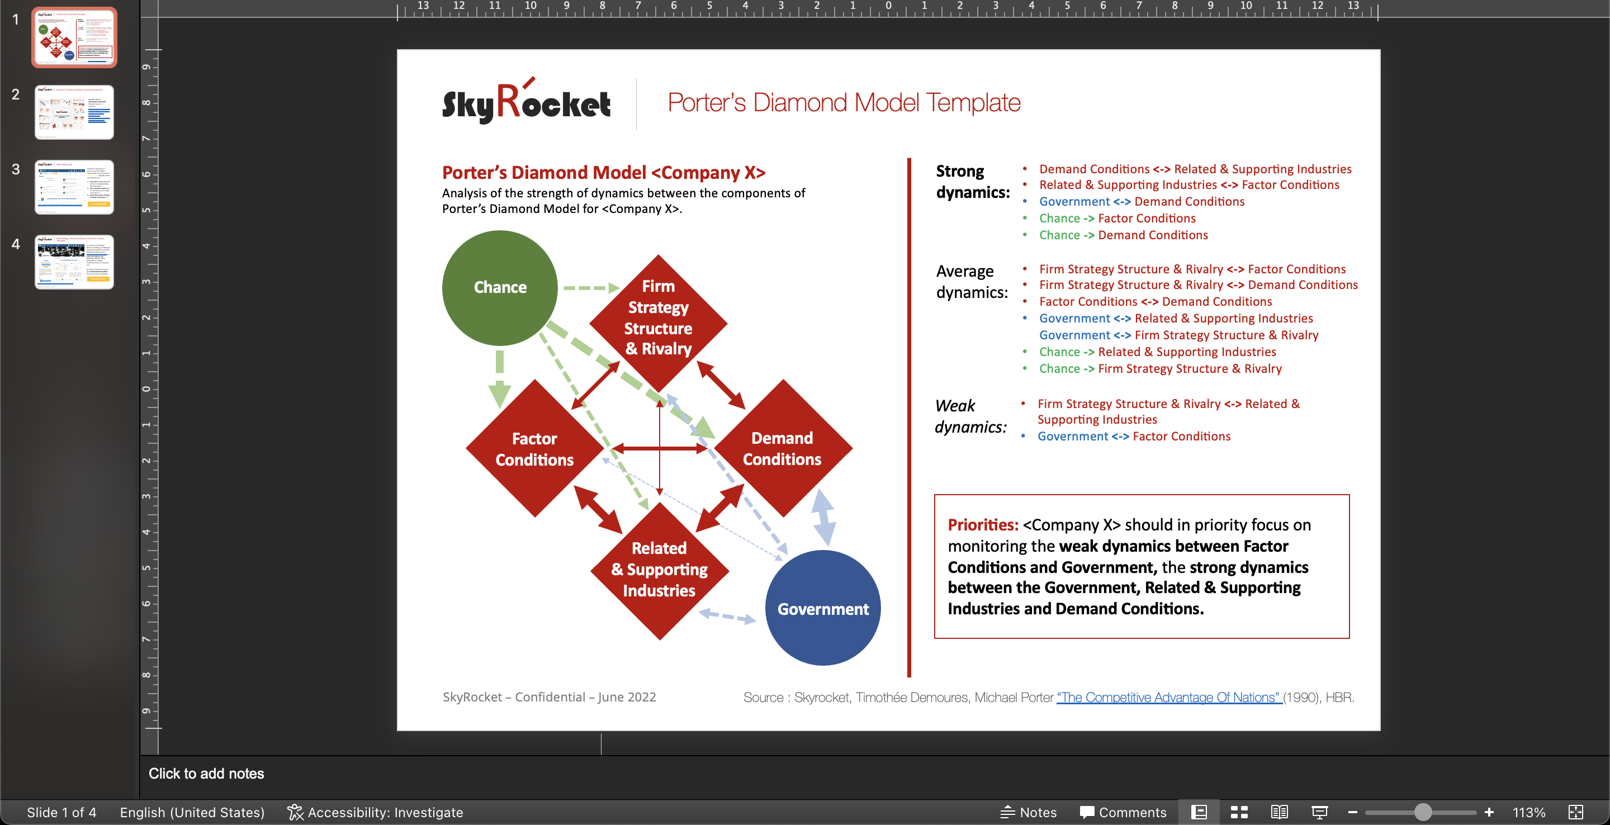The width and height of the screenshot is (1610, 825).
Task: Toggle the Notes pane
Action: (1028, 813)
